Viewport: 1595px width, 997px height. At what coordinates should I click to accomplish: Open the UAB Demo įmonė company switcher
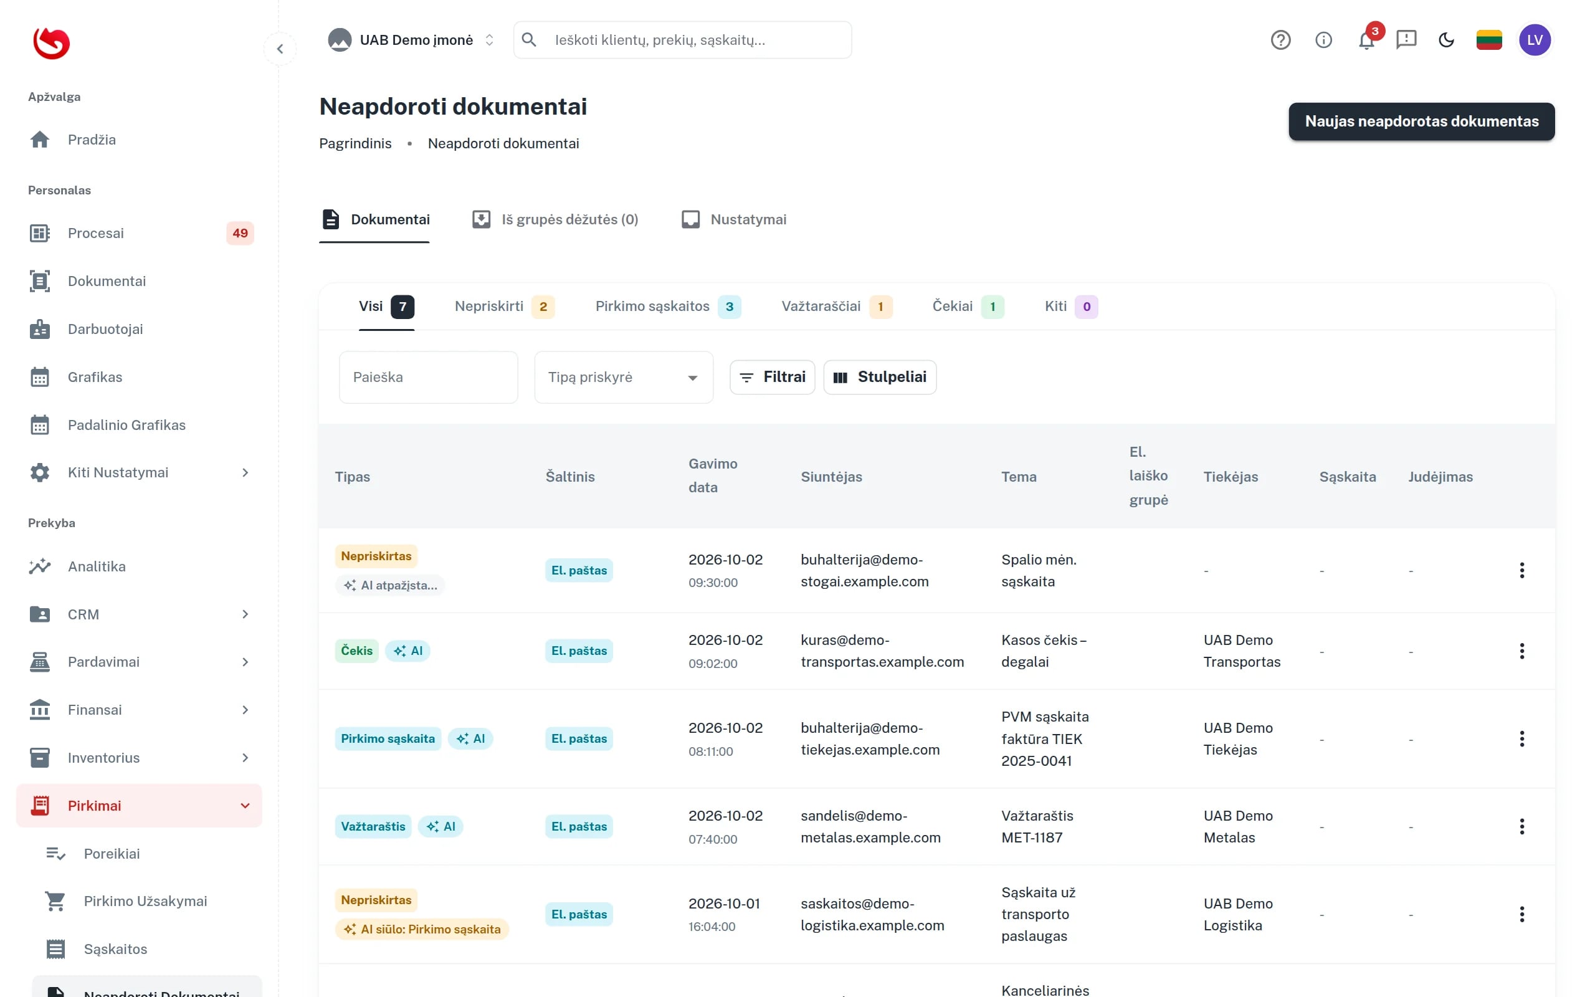pyautogui.click(x=411, y=41)
